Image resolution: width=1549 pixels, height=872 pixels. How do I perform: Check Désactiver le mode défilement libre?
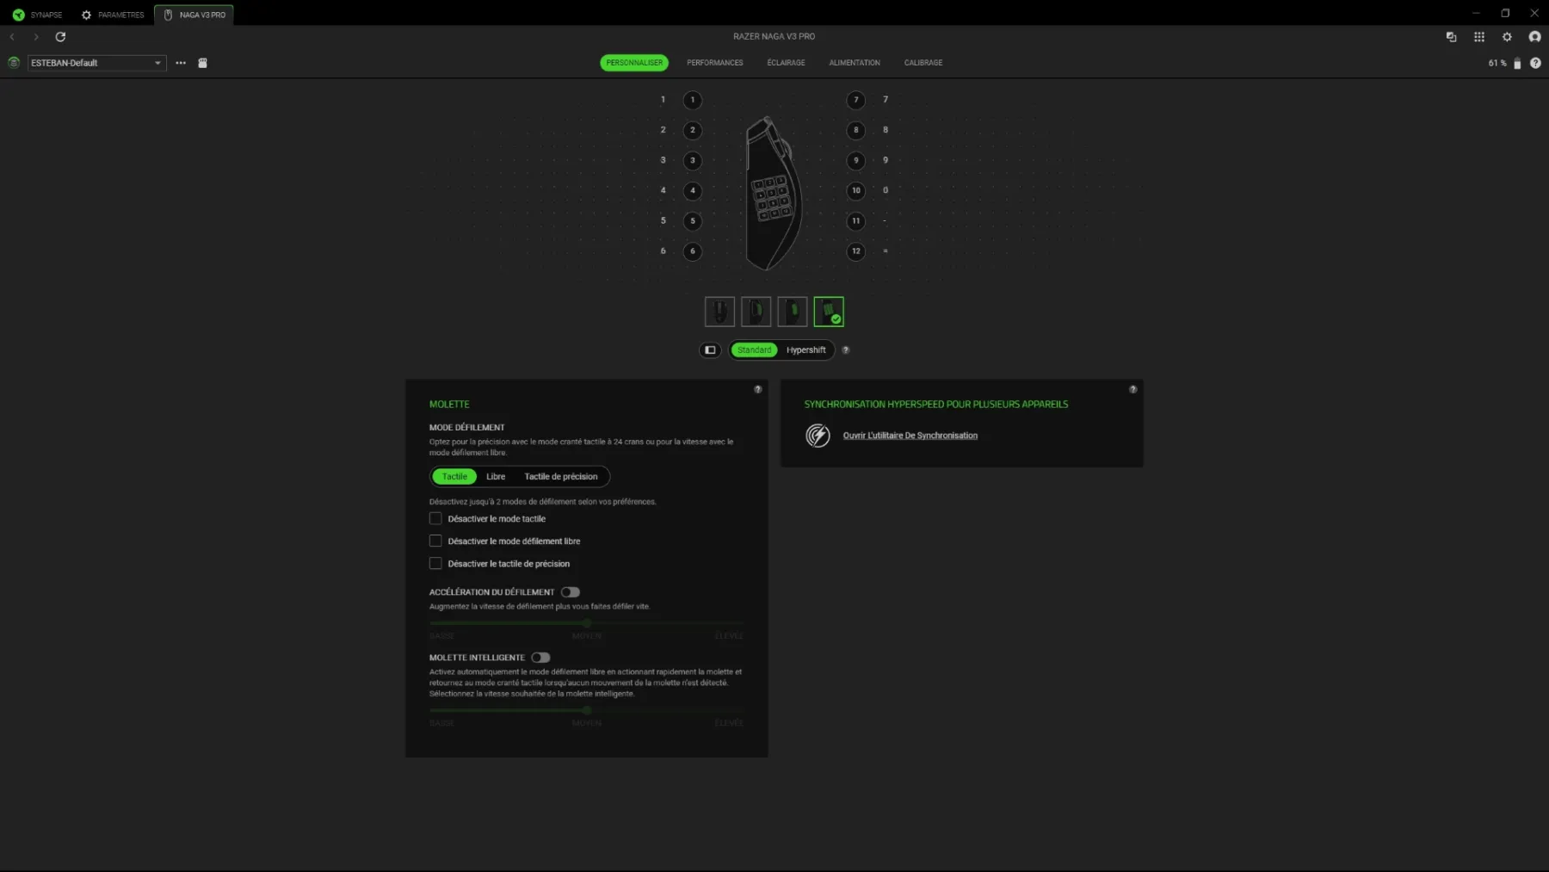[435, 541]
